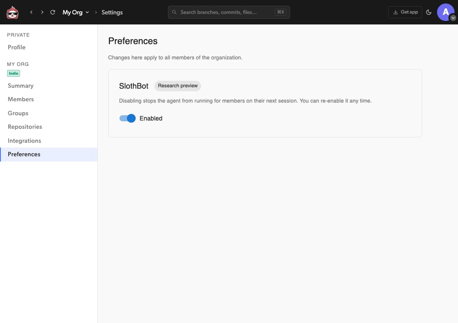
Task: Click the sloth logo app icon
Action: click(13, 12)
